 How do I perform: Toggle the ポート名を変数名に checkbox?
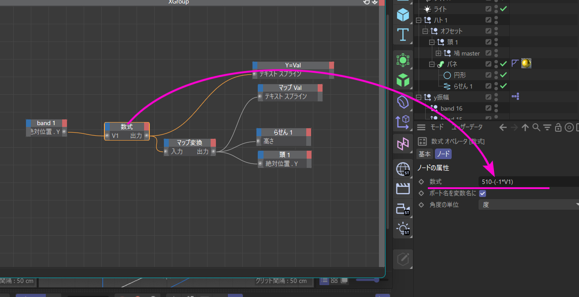(x=482, y=193)
